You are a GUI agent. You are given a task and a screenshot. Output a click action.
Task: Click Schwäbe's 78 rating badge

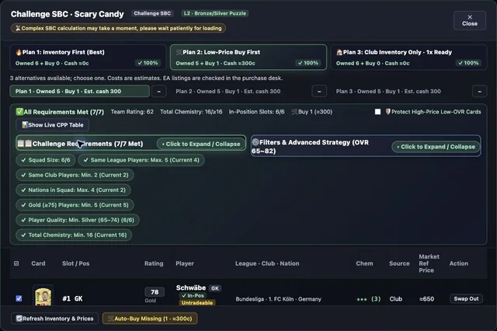tap(155, 291)
